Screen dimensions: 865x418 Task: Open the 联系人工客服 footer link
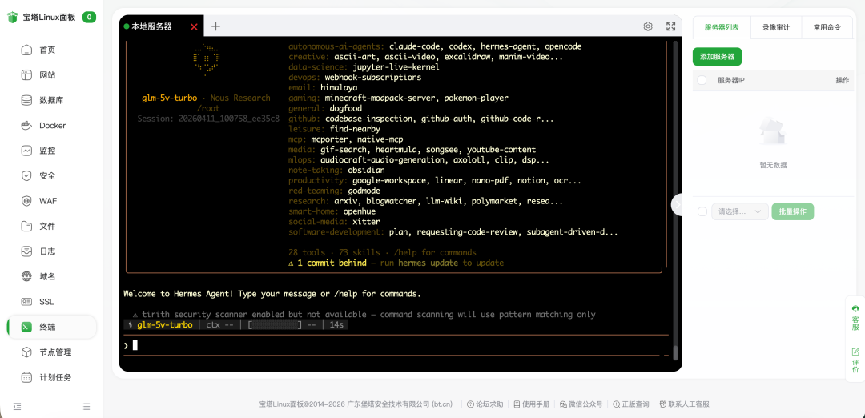click(684, 404)
